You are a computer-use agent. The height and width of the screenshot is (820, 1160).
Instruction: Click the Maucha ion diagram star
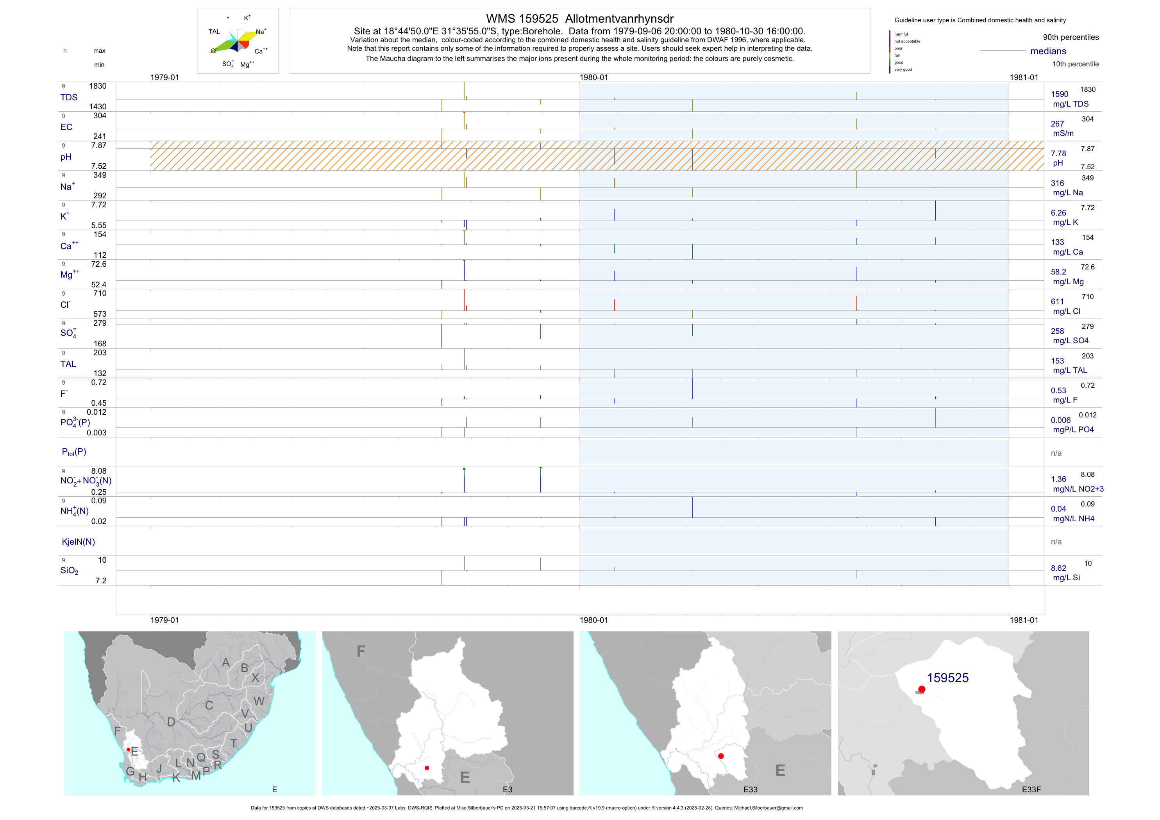coord(238,41)
